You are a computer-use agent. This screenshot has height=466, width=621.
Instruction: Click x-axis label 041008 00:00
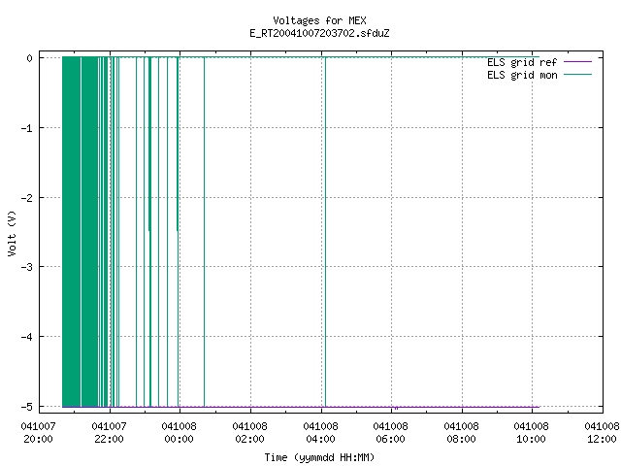point(179,433)
